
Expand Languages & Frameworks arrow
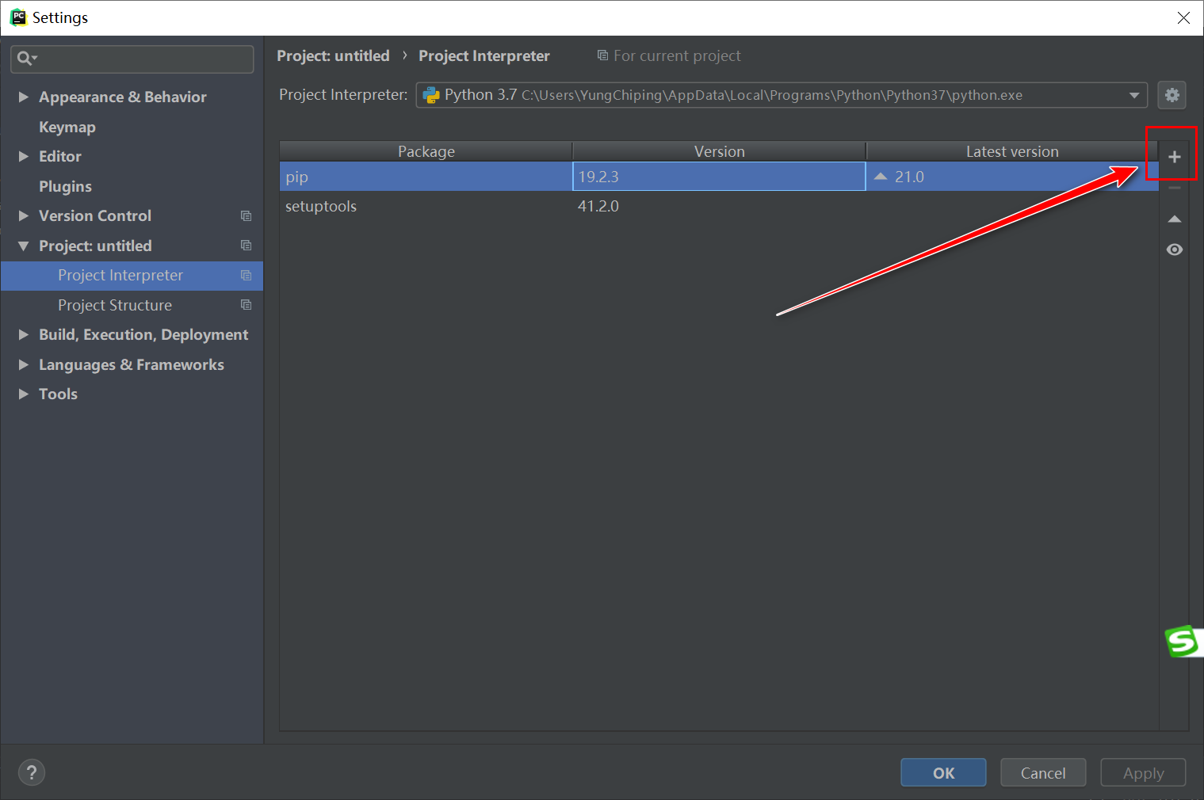pyautogui.click(x=24, y=364)
